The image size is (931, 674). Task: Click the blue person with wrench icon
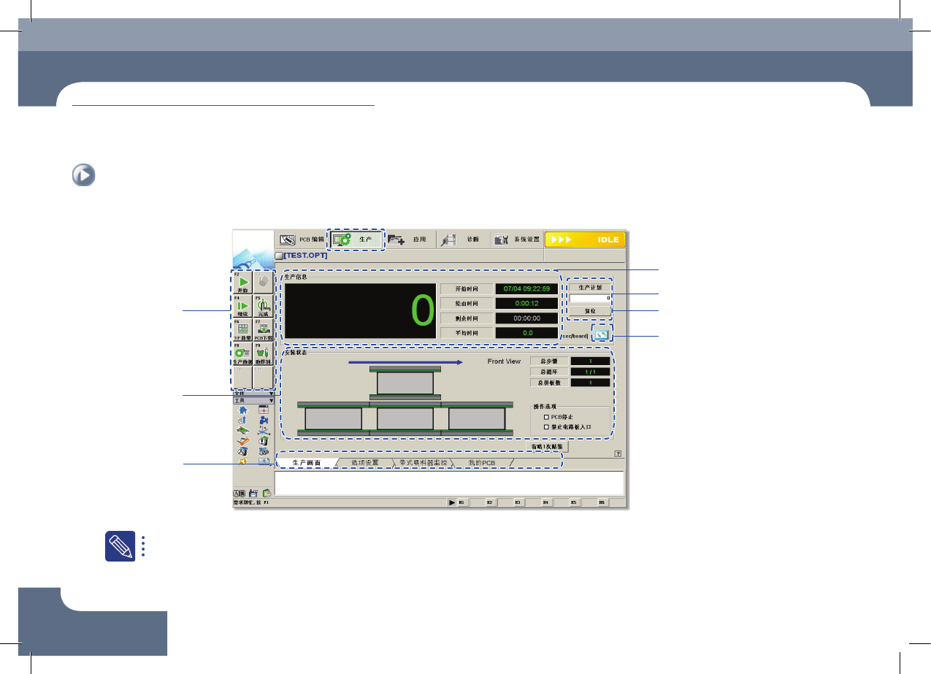tap(263, 420)
